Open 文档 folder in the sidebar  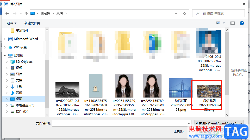19,80
